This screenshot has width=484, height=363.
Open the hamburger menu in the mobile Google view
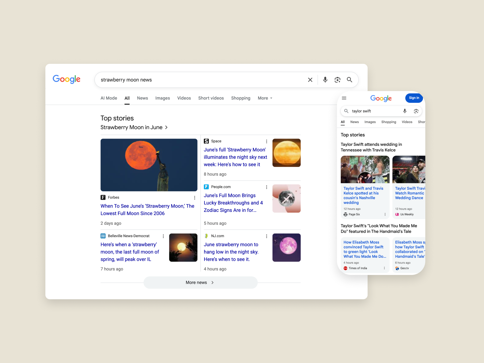[344, 98]
